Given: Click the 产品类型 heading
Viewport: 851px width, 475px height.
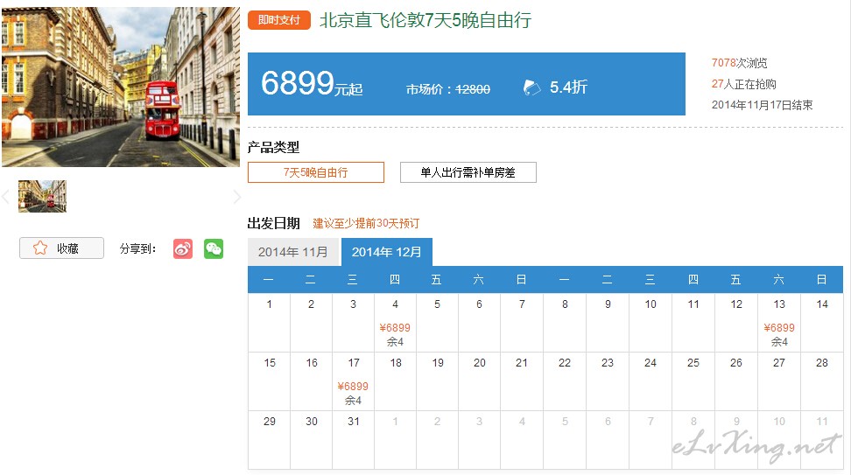Looking at the screenshot, I should [x=273, y=148].
